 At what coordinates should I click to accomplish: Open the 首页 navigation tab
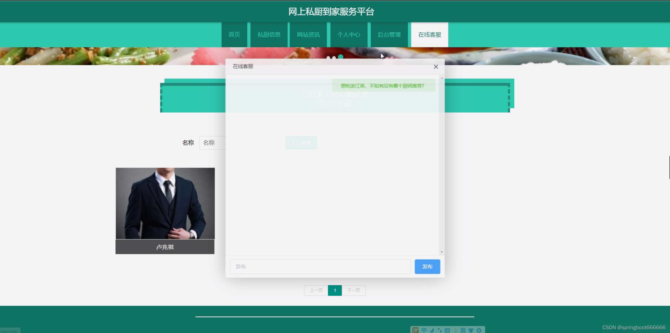click(234, 35)
